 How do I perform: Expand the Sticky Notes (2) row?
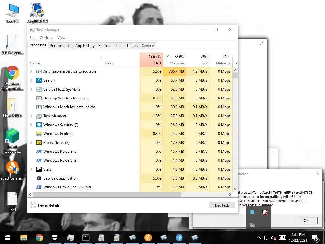coord(31,143)
